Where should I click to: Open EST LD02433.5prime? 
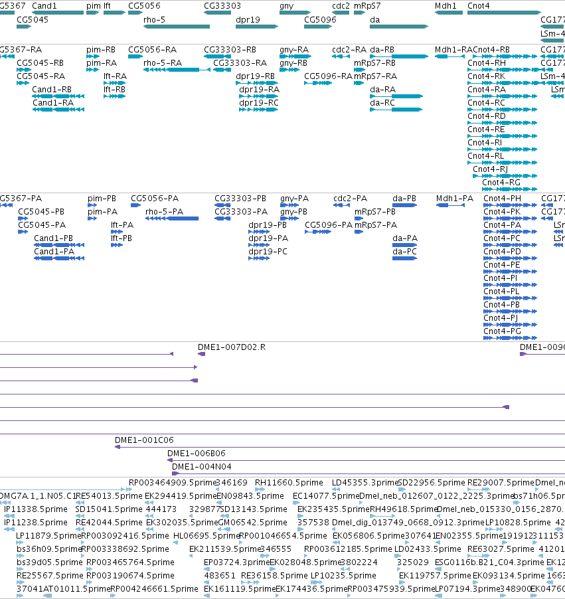coord(428,549)
